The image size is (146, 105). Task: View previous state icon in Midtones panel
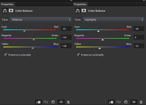(46, 102)
